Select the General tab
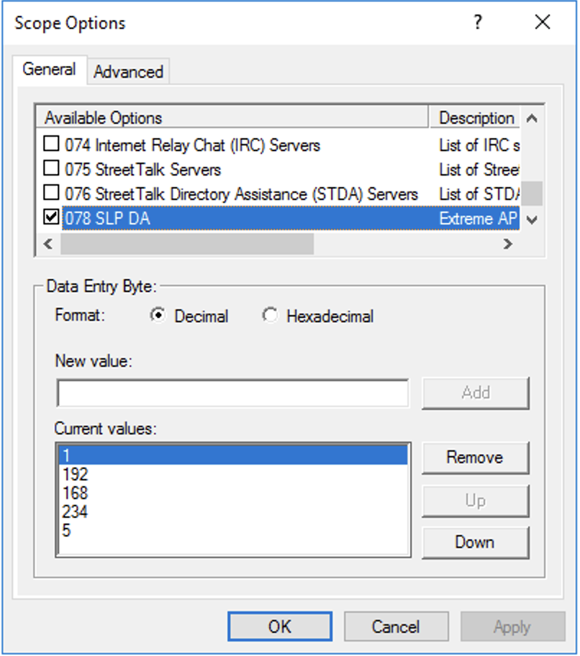The height and width of the screenshot is (656, 580). (x=49, y=70)
